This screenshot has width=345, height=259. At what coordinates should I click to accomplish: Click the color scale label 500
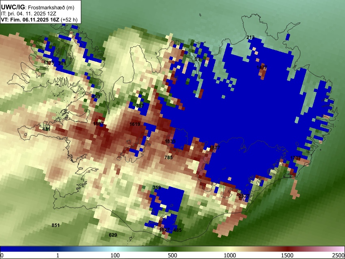click(x=172, y=255)
